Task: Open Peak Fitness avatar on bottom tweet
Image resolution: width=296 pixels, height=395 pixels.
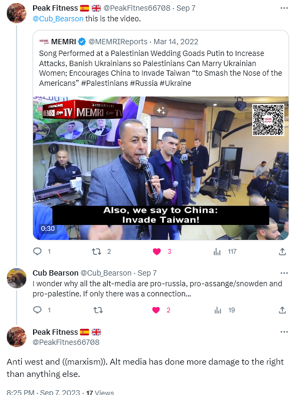Action: (17, 337)
